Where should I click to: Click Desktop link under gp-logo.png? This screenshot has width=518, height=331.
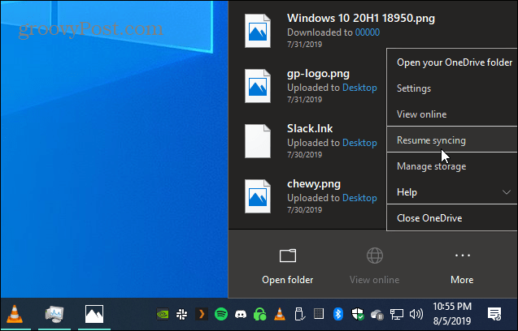359,88
